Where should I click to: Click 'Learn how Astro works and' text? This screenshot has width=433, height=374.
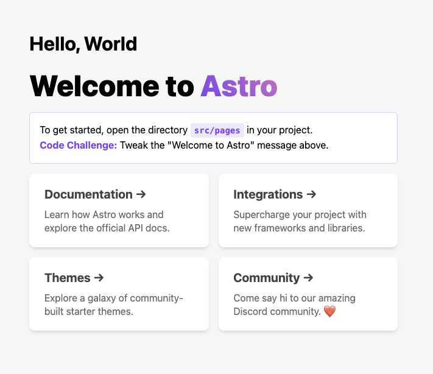point(104,214)
